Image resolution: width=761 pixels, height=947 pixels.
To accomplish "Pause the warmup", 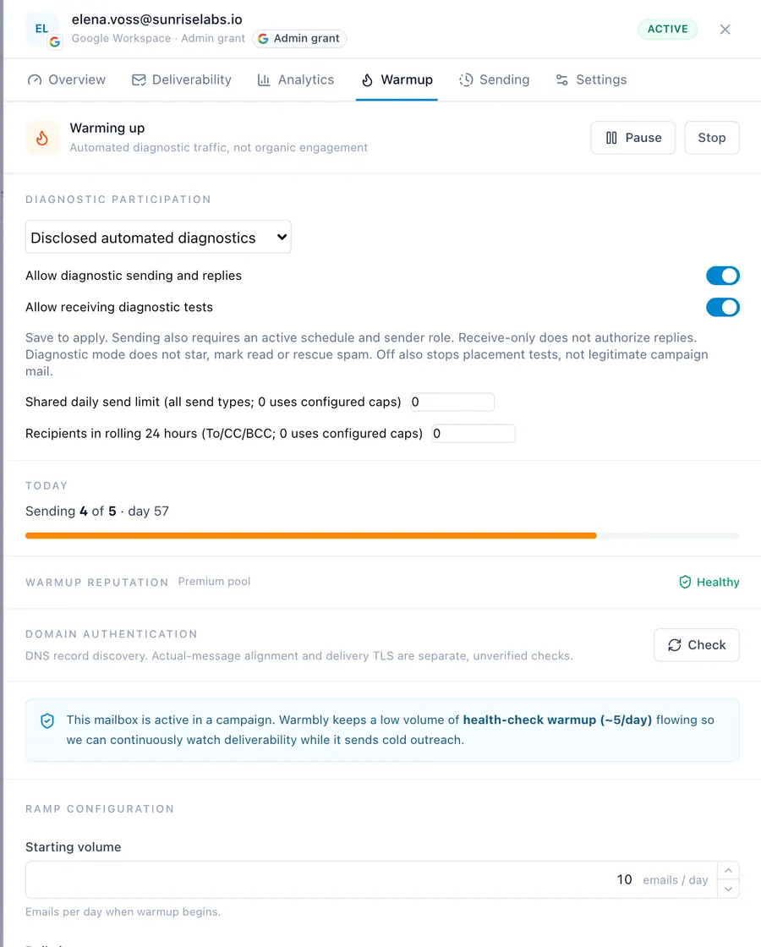I will [632, 138].
